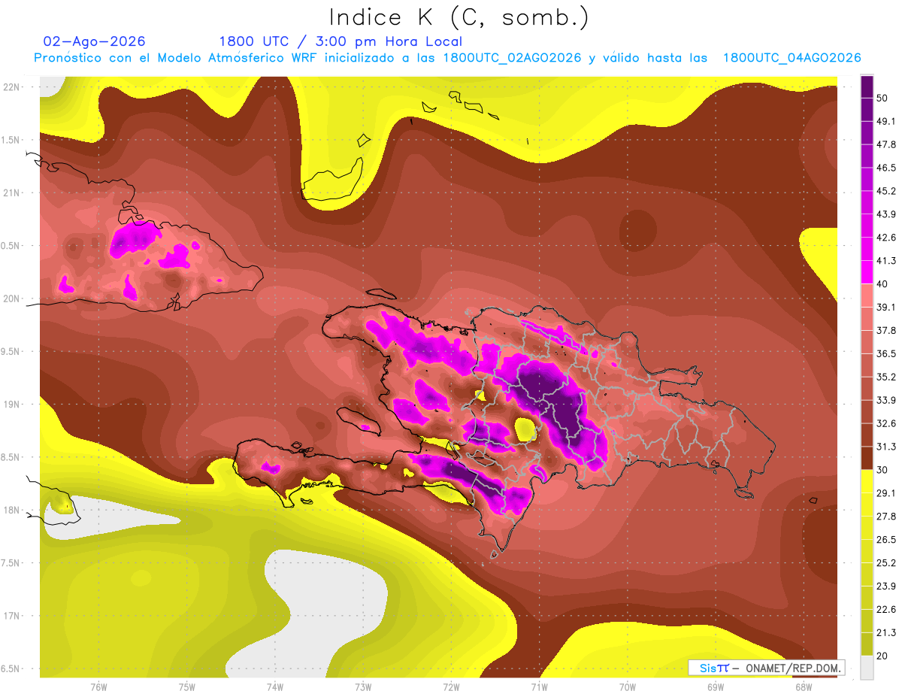
Task: Click the 21N latitude label
Action: tap(12, 192)
